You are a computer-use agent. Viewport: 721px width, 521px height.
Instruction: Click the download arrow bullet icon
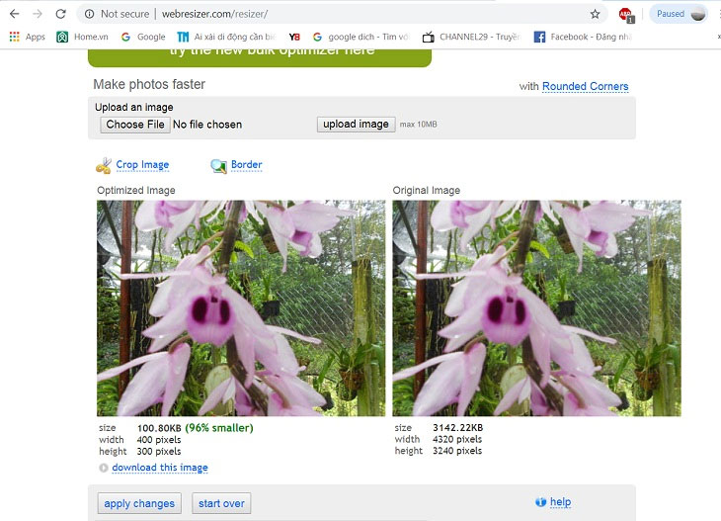[x=104, y=468]
